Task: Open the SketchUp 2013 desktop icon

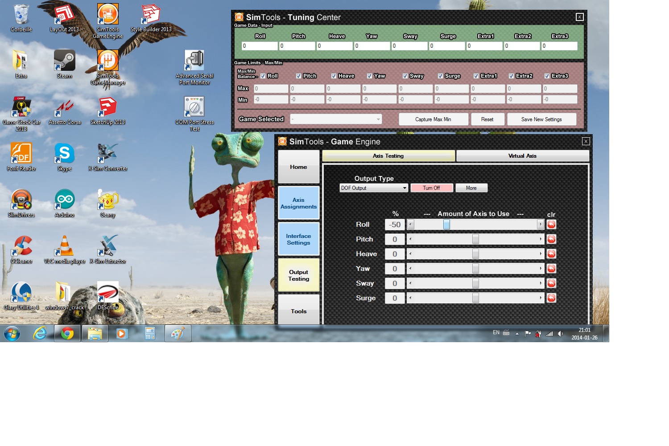Action: pos(107,111)
